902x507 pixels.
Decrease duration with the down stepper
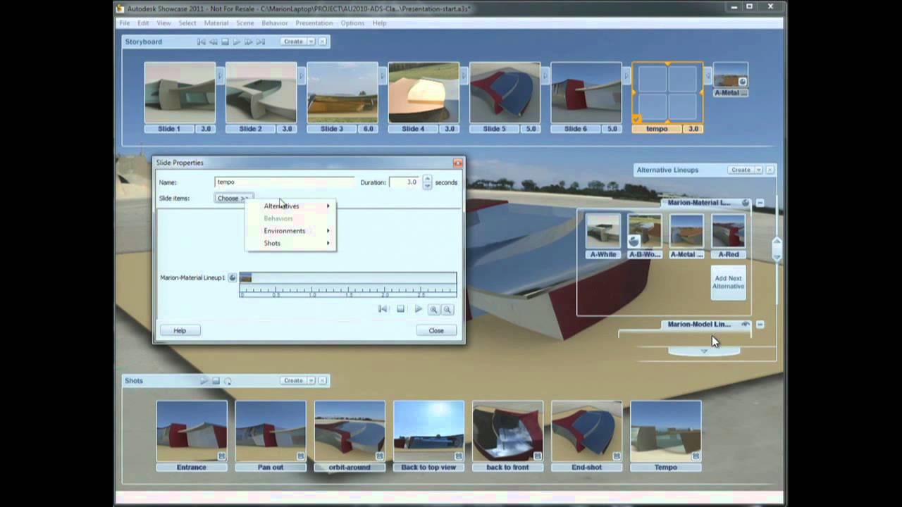(427, 186)
